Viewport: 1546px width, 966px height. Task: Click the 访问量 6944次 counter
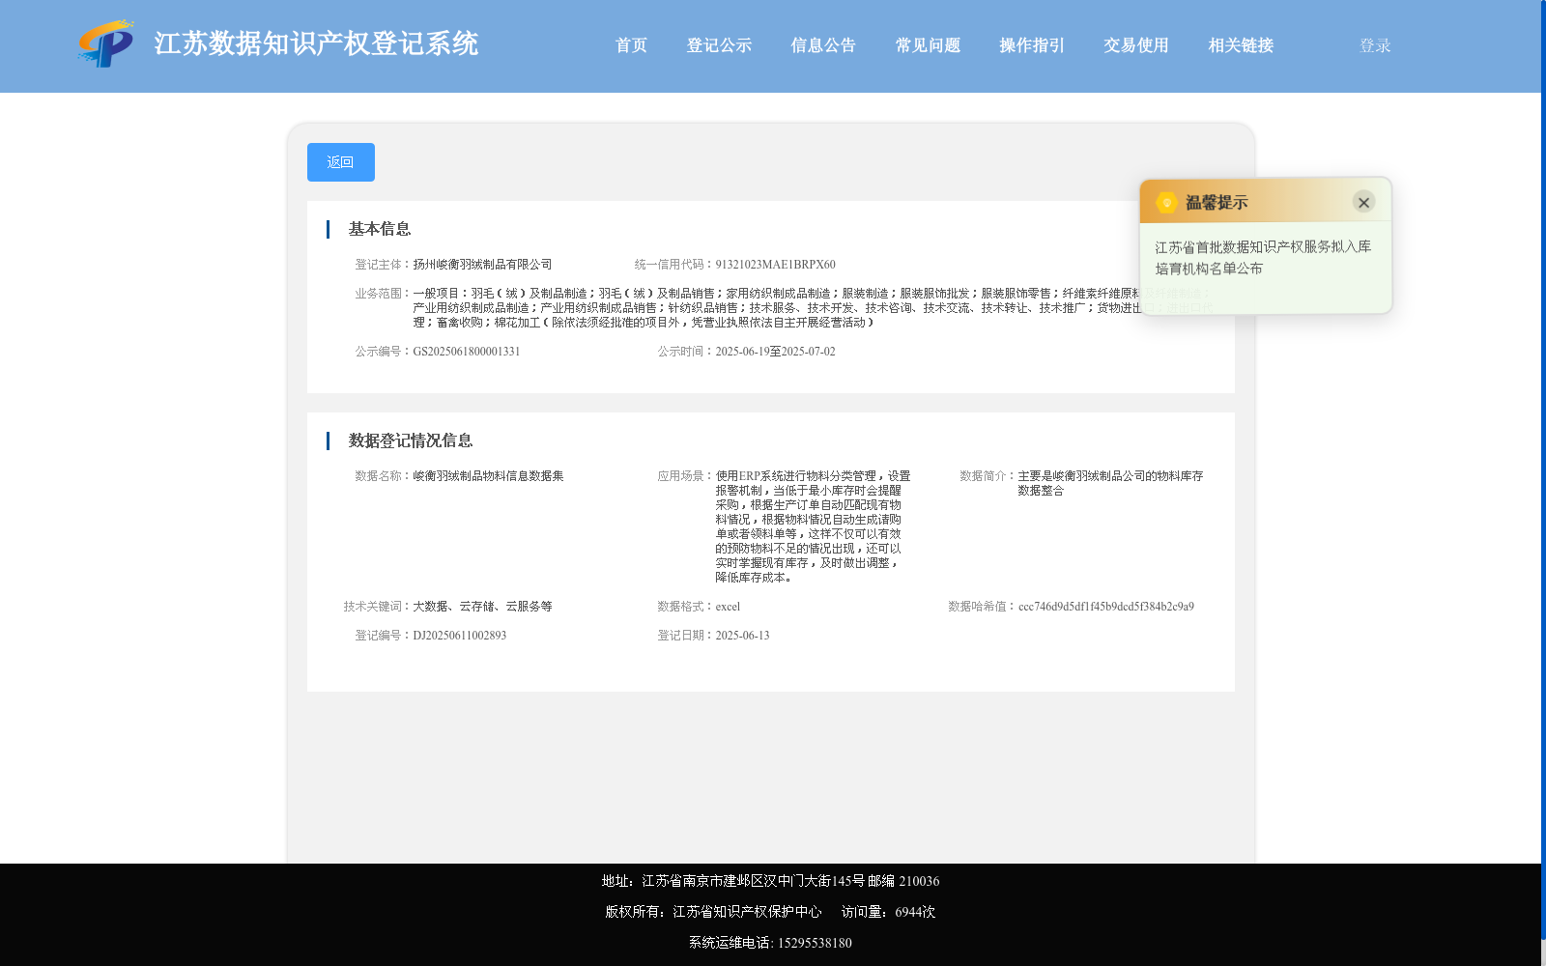[888, 912]
